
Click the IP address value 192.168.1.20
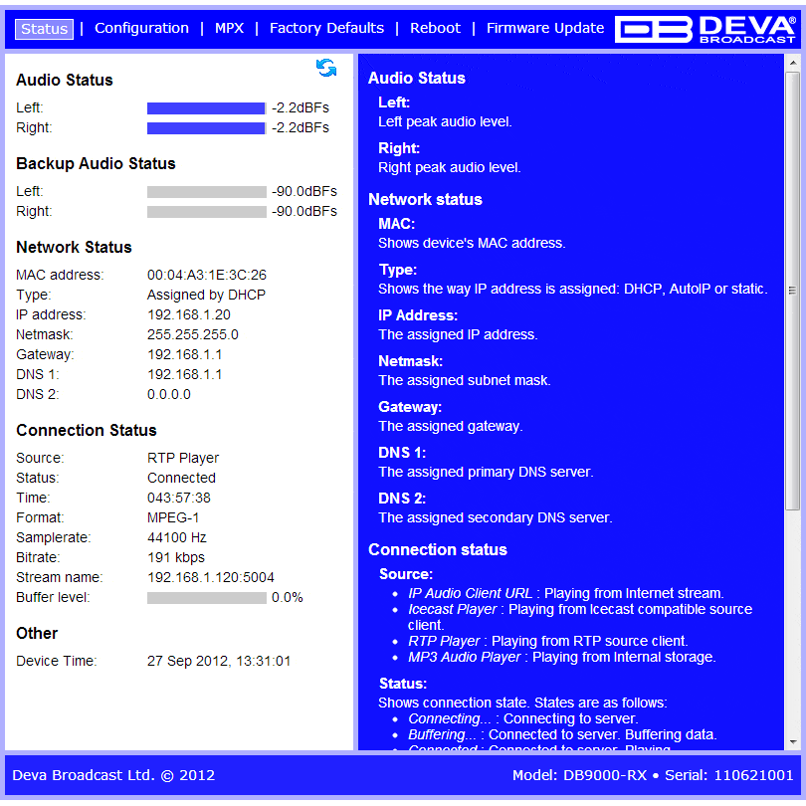click(x=188, y=315)
